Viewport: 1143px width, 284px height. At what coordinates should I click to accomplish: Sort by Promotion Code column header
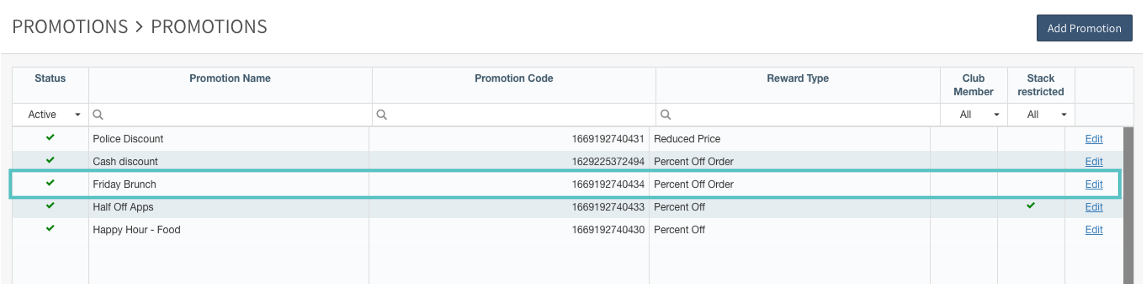tap(513, 78)
